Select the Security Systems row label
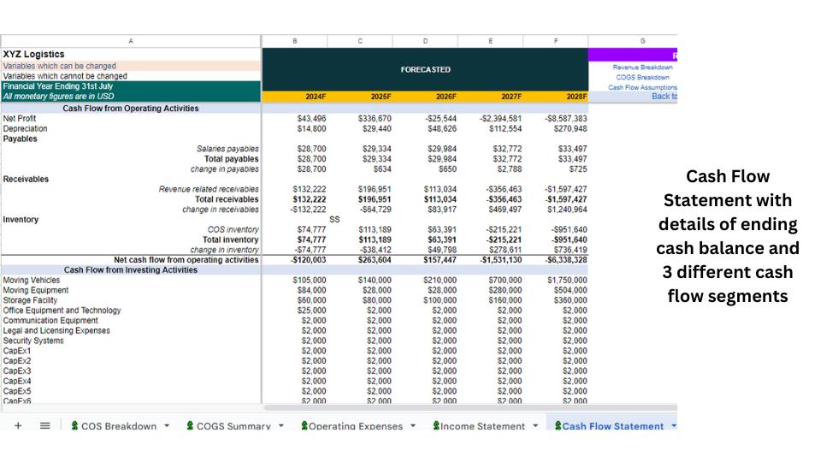The width and height of the screenshot is (821, 462). point(33,341)
